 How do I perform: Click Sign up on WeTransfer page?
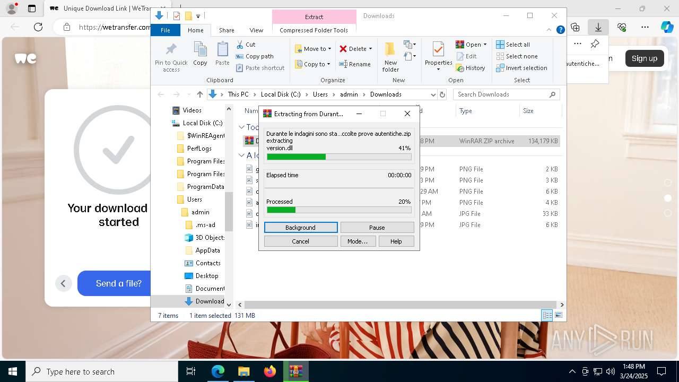coord(645,58)
